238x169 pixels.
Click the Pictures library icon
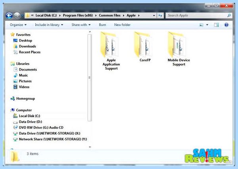click(x=15, y=81)
